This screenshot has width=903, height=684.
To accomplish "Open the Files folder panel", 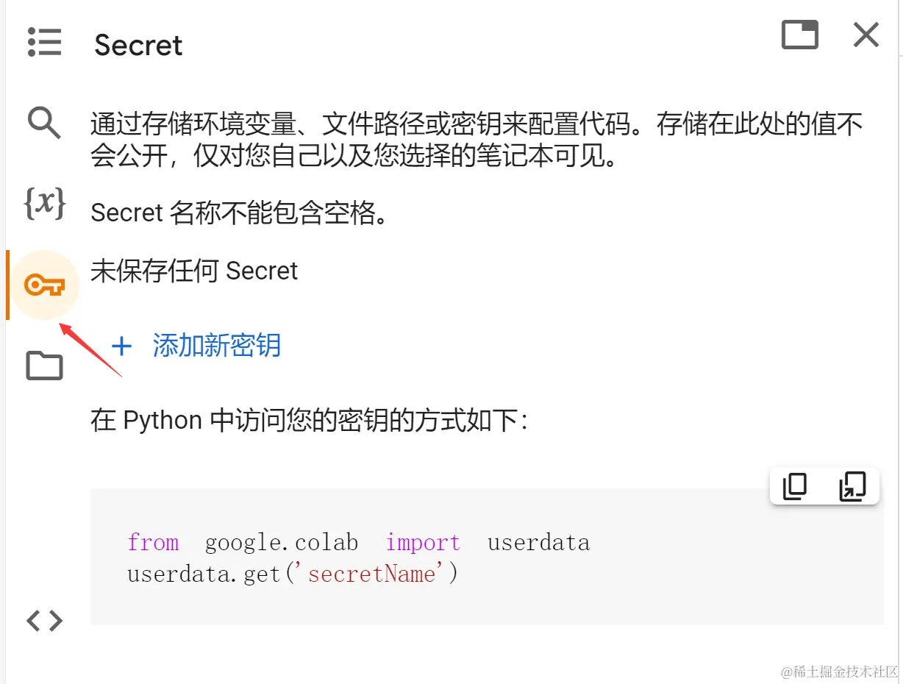I will [44, 366].
